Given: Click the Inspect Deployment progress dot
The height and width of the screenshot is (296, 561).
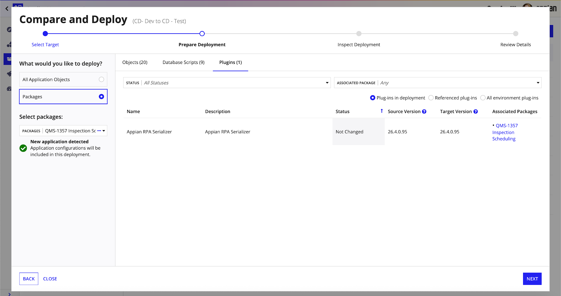Looking at the screenshot, I should coord(359,34).
